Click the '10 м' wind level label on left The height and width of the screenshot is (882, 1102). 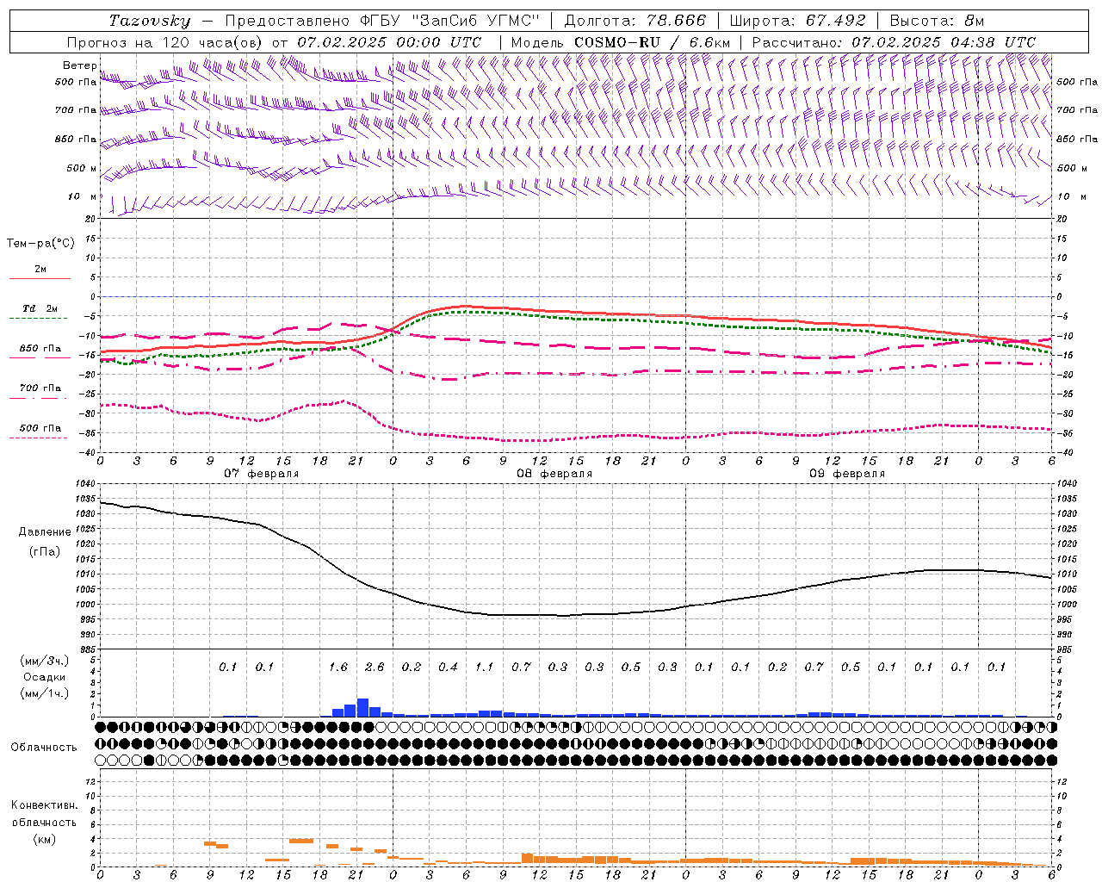[x=82, y=196]
